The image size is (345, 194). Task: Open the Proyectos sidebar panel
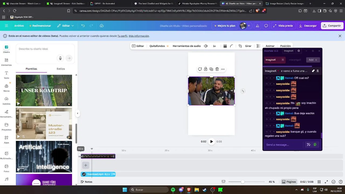click(6, 127)
